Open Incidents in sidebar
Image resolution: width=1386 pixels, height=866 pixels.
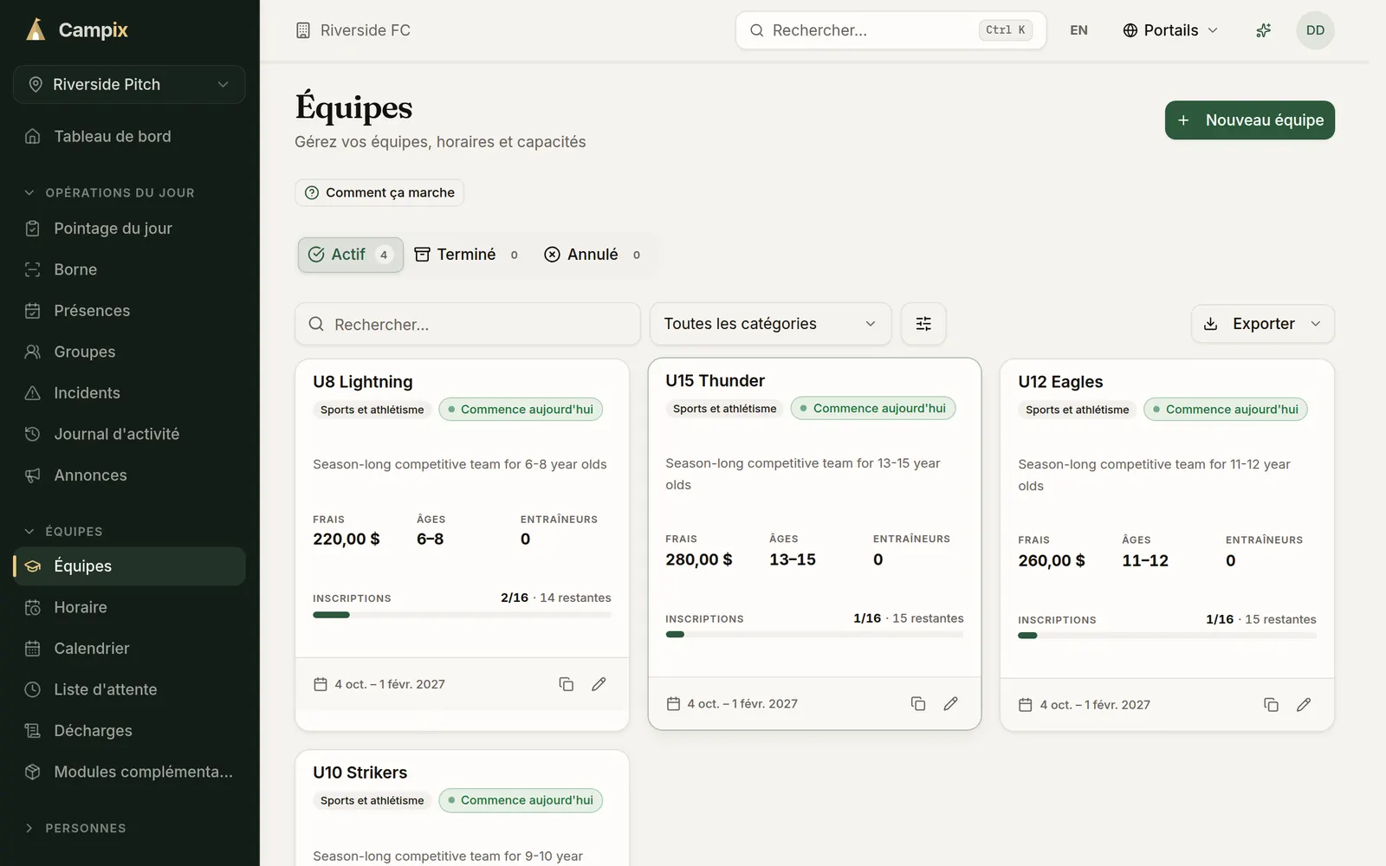[x=130, y=393]
